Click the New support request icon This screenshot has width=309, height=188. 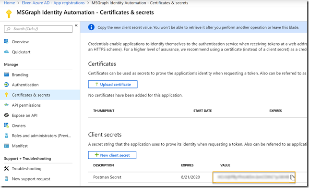point(6,179)
